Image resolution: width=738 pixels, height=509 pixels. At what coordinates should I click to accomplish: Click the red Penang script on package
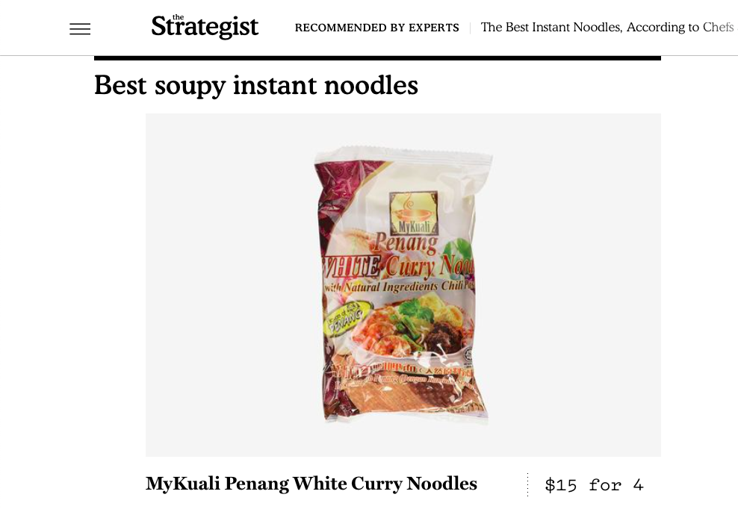point(406,244)
